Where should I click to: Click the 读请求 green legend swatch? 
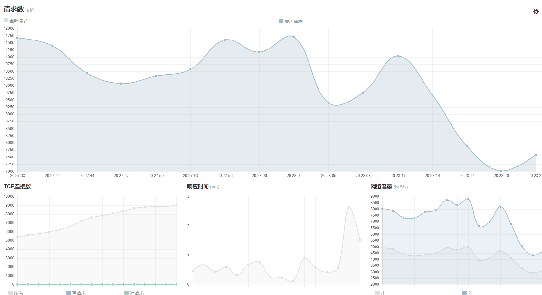click(x=127, y=293)
